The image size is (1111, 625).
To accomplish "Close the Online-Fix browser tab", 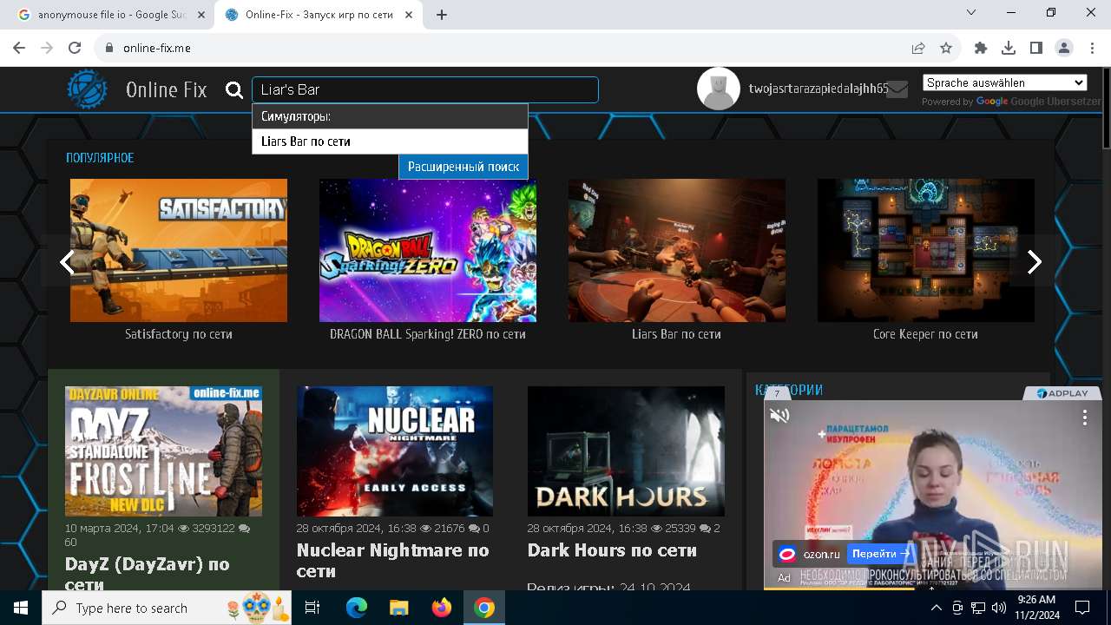I will [410, 15].
